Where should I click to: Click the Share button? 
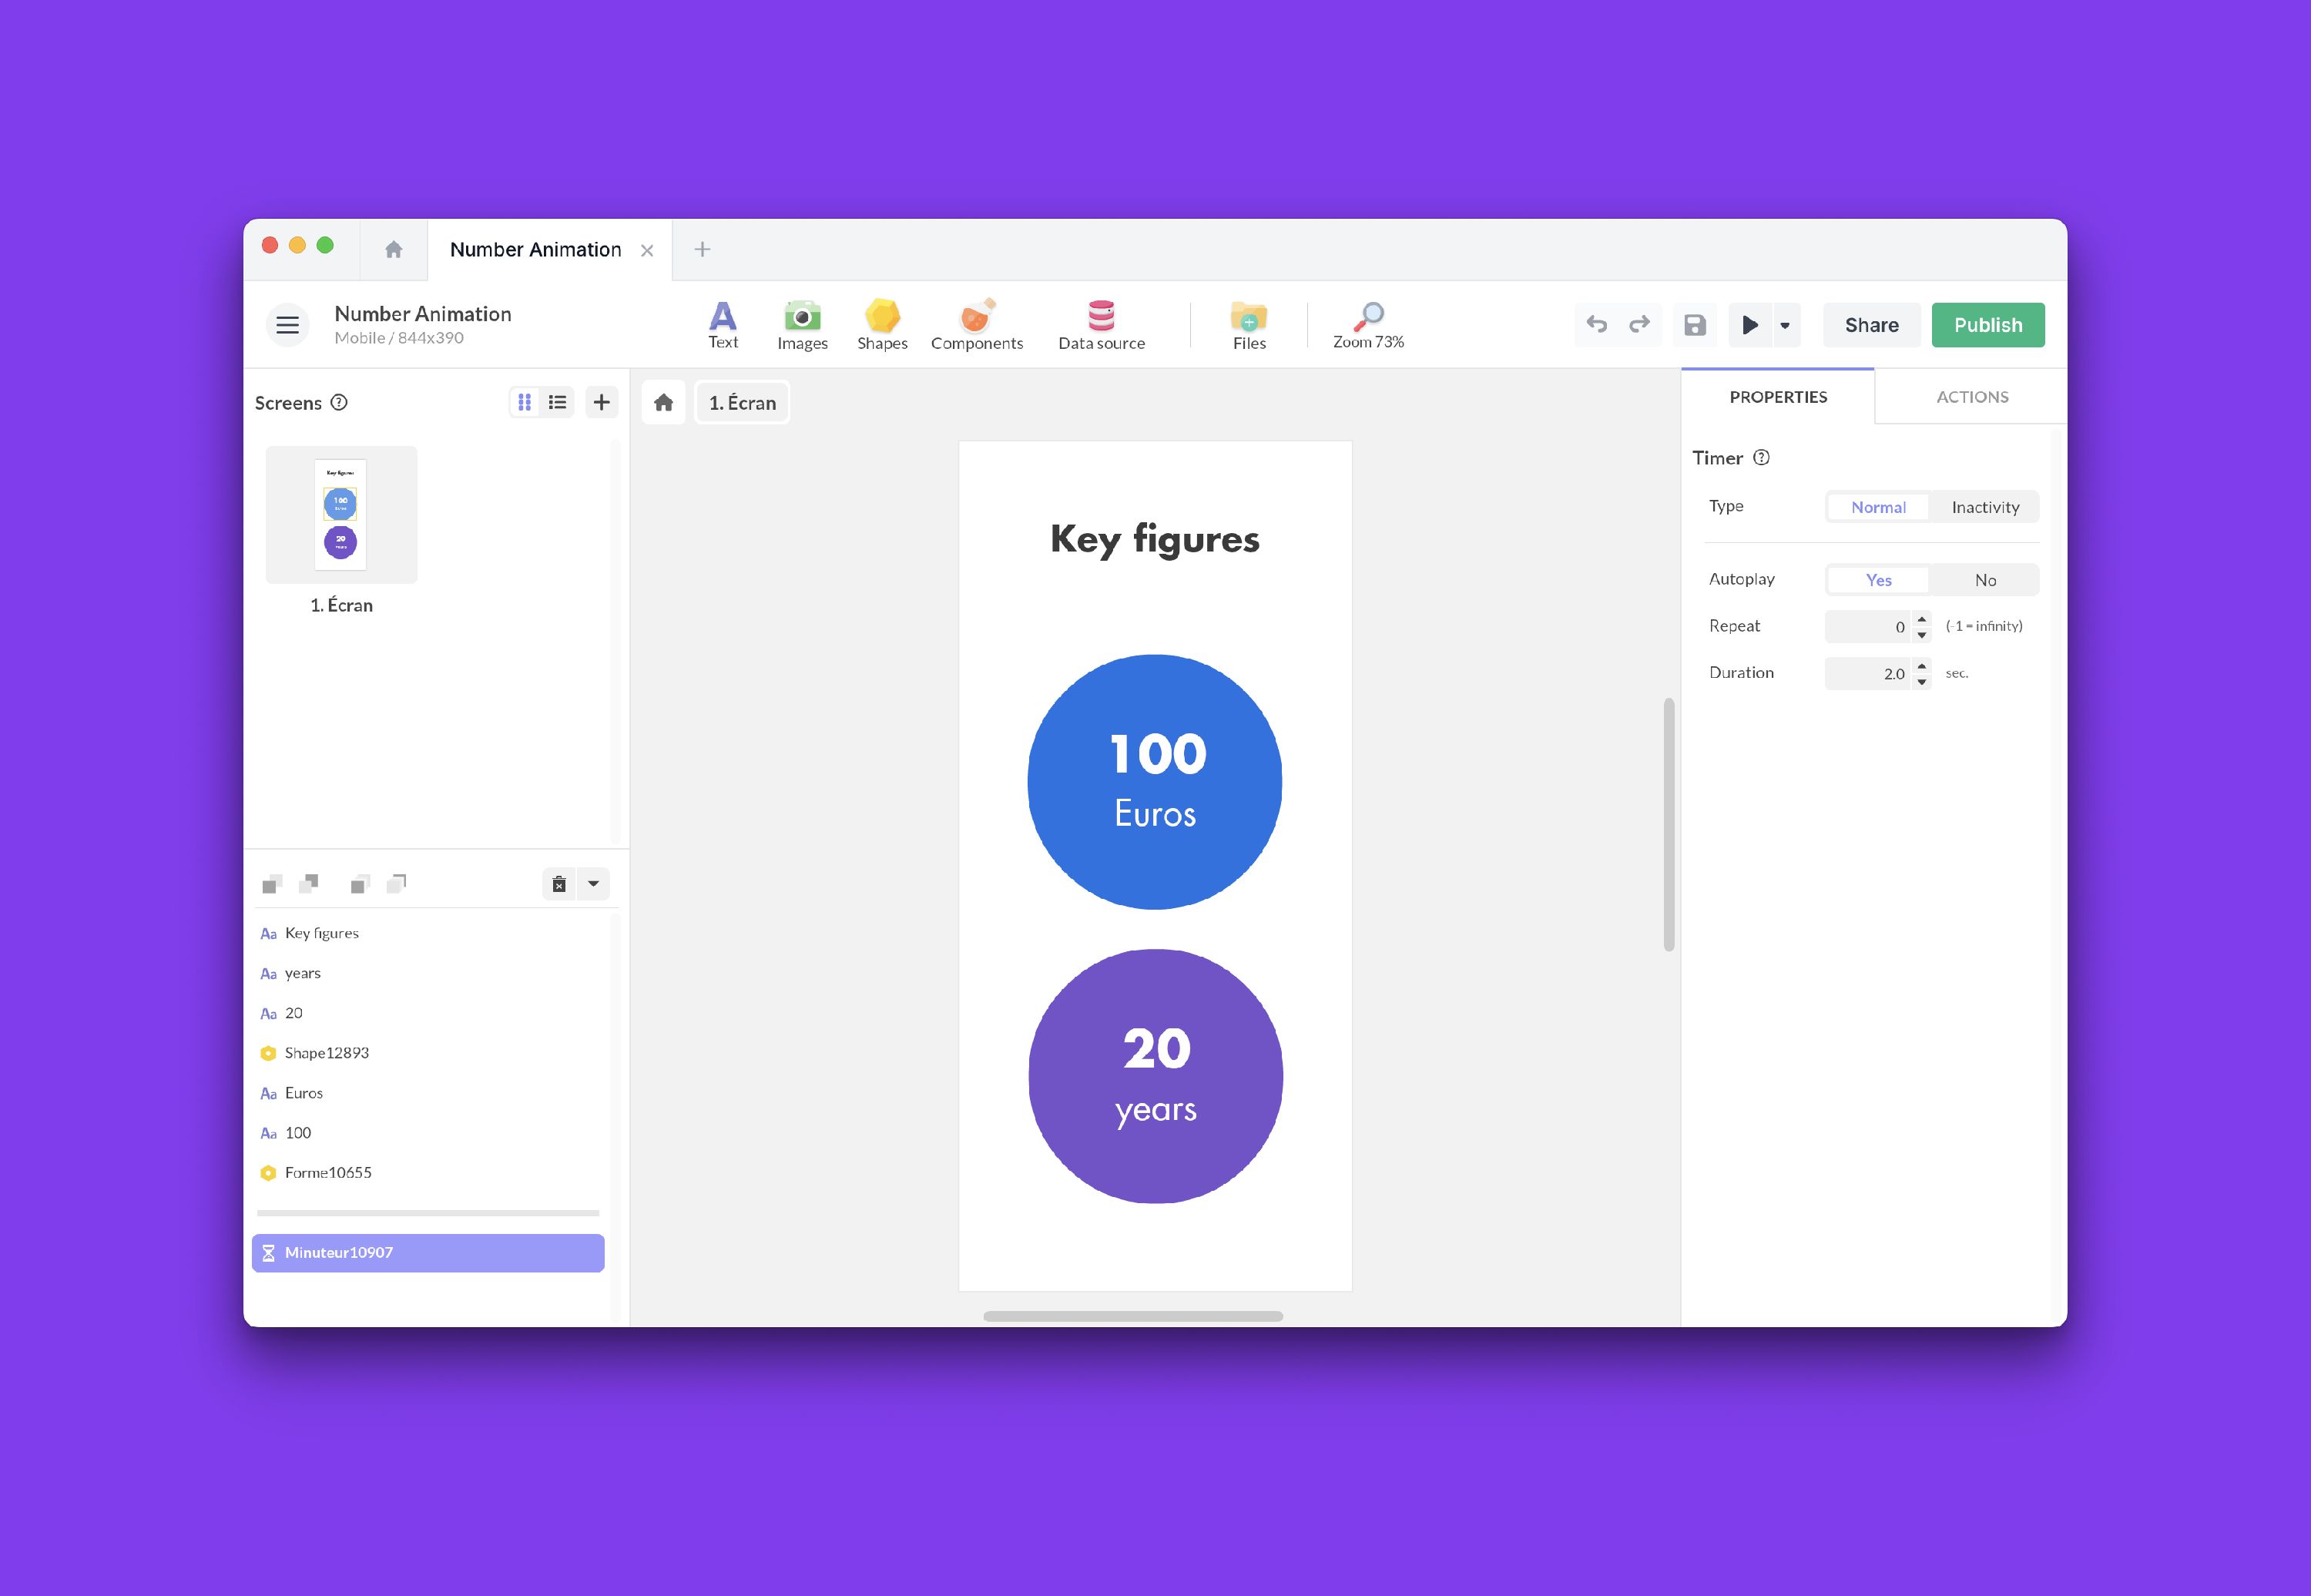pos(1870,325)
